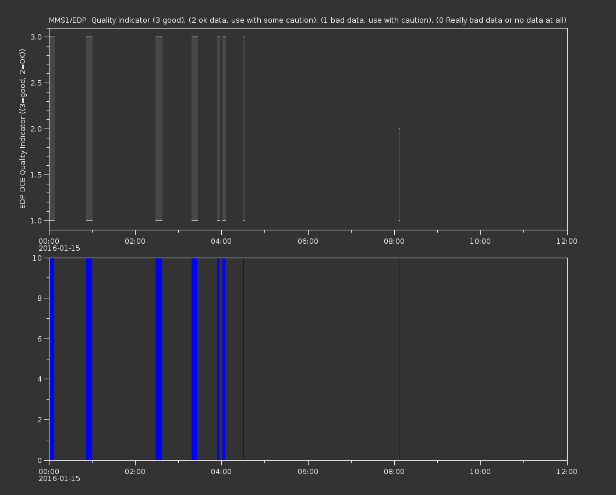Click the 06:00 label under the blue-bar plot
Image resolution: width=616 pixels, height=495 pixels.
click(308, 472)
